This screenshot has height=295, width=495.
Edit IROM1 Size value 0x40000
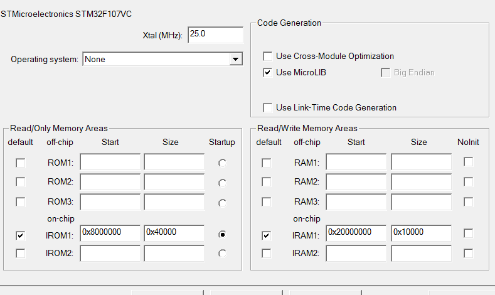point(174,233)
